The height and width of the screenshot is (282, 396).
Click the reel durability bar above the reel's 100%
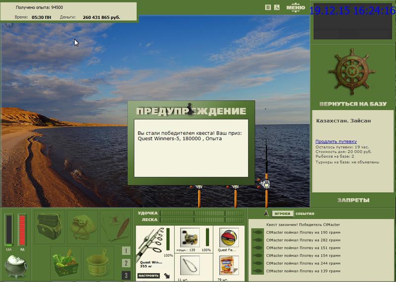click(x=207, y=237)
